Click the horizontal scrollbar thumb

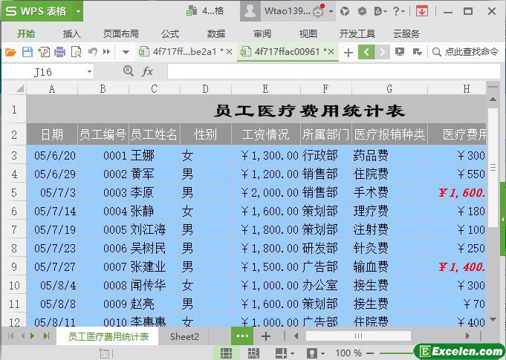[x=358, y=336]
